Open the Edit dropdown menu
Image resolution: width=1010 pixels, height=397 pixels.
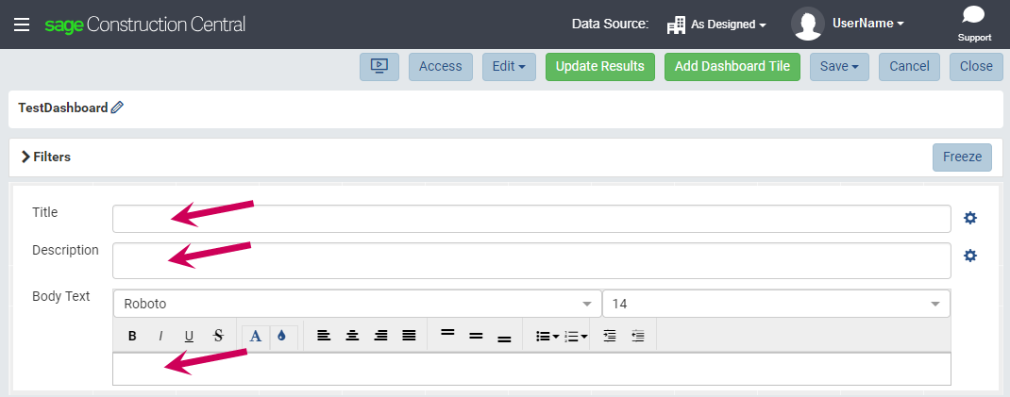coord(509,66)
